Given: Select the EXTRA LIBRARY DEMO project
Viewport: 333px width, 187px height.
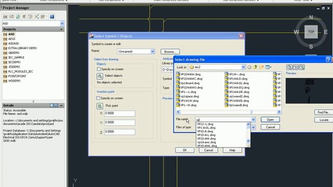Looking at the screenshot, I should coord(22,48).
